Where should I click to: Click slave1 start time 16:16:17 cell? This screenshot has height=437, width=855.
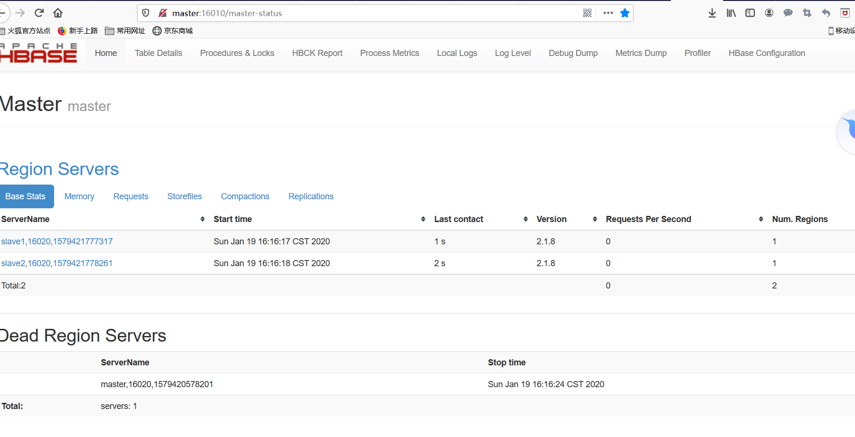[271, 242]
